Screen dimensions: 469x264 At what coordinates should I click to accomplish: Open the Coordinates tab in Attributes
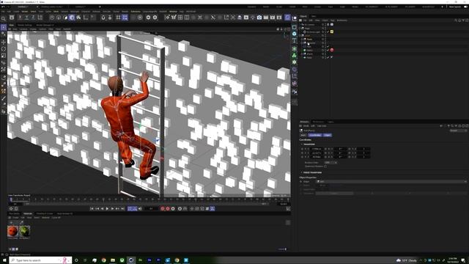[x=315, y=135]
